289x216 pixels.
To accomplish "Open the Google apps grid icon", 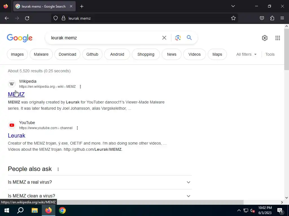I will 278,38.
